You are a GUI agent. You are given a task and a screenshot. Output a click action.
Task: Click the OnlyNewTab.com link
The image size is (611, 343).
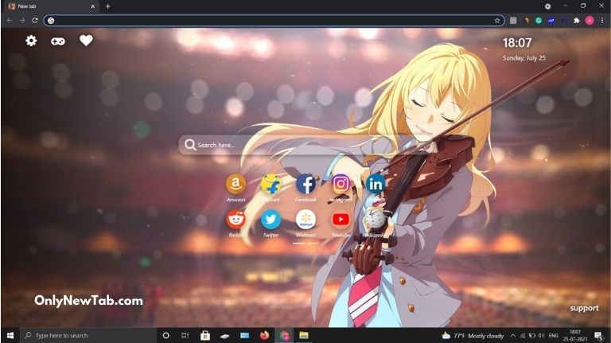(x=88, y=301)
